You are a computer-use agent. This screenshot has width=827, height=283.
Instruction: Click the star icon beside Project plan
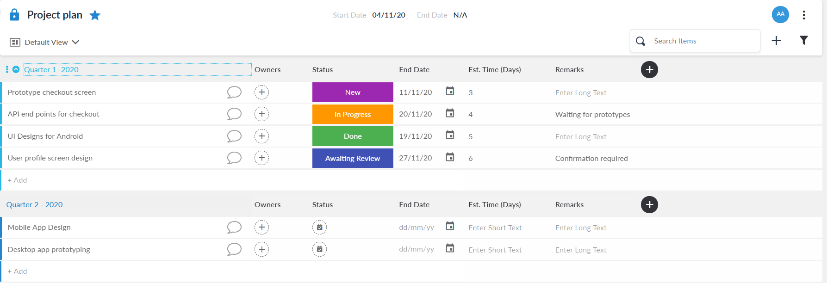pyautogui.click(x=95, y=15)
